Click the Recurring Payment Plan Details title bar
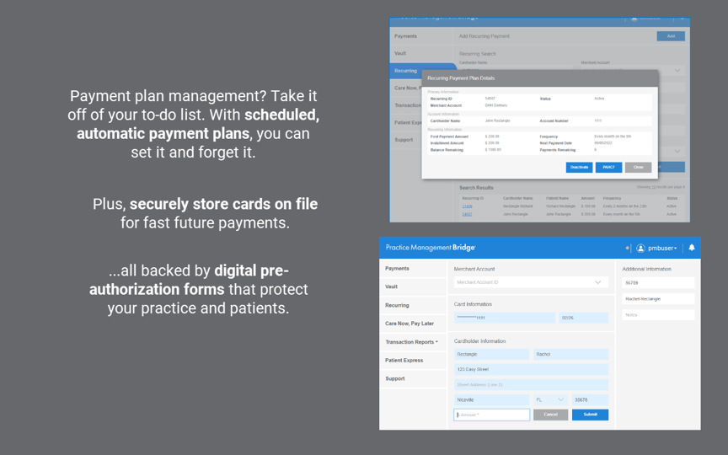Viewport: 728px width, 455px height. (539, 78)
